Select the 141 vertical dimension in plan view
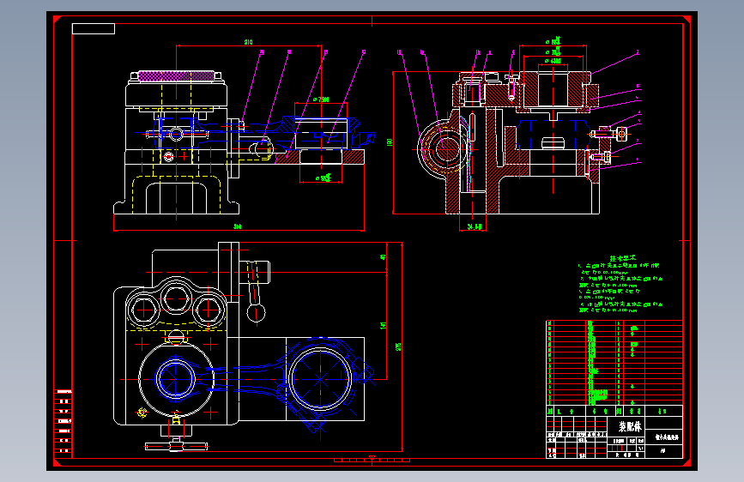744x482 pixels. [x=383, y=325]
